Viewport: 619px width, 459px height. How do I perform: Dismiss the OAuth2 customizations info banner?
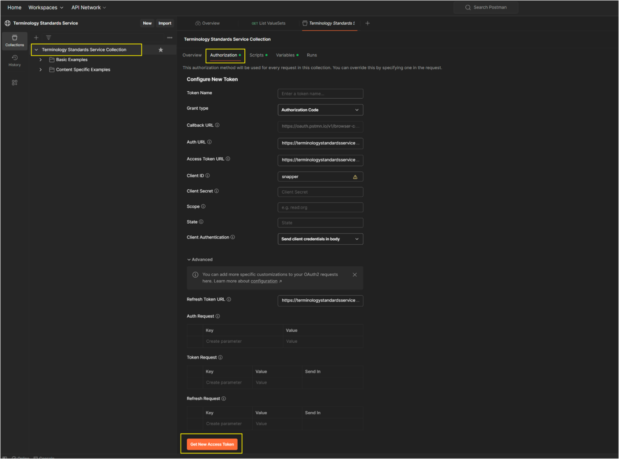click(355, 275)
